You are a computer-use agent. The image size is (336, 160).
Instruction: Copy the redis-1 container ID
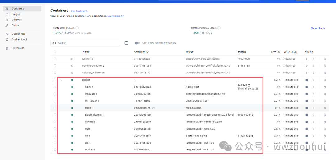(154, 108)
